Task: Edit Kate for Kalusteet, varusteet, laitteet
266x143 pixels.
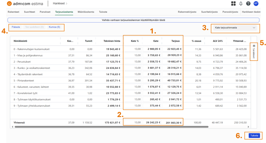Action: [152, 87]
